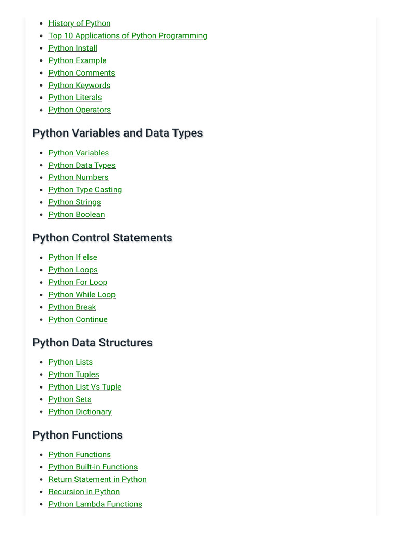
Task: Open the Python Variables link
Action: point(79,153)
